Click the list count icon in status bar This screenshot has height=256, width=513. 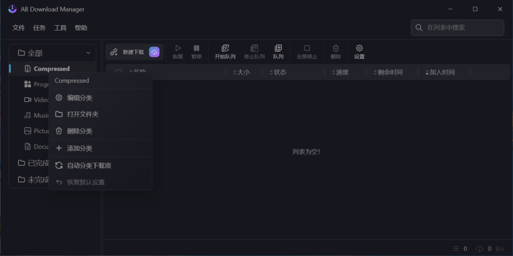(456, 249)
